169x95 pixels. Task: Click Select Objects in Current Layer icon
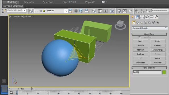pos(81,11)
